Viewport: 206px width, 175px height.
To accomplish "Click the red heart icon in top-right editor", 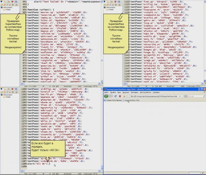I will point(115,1).
